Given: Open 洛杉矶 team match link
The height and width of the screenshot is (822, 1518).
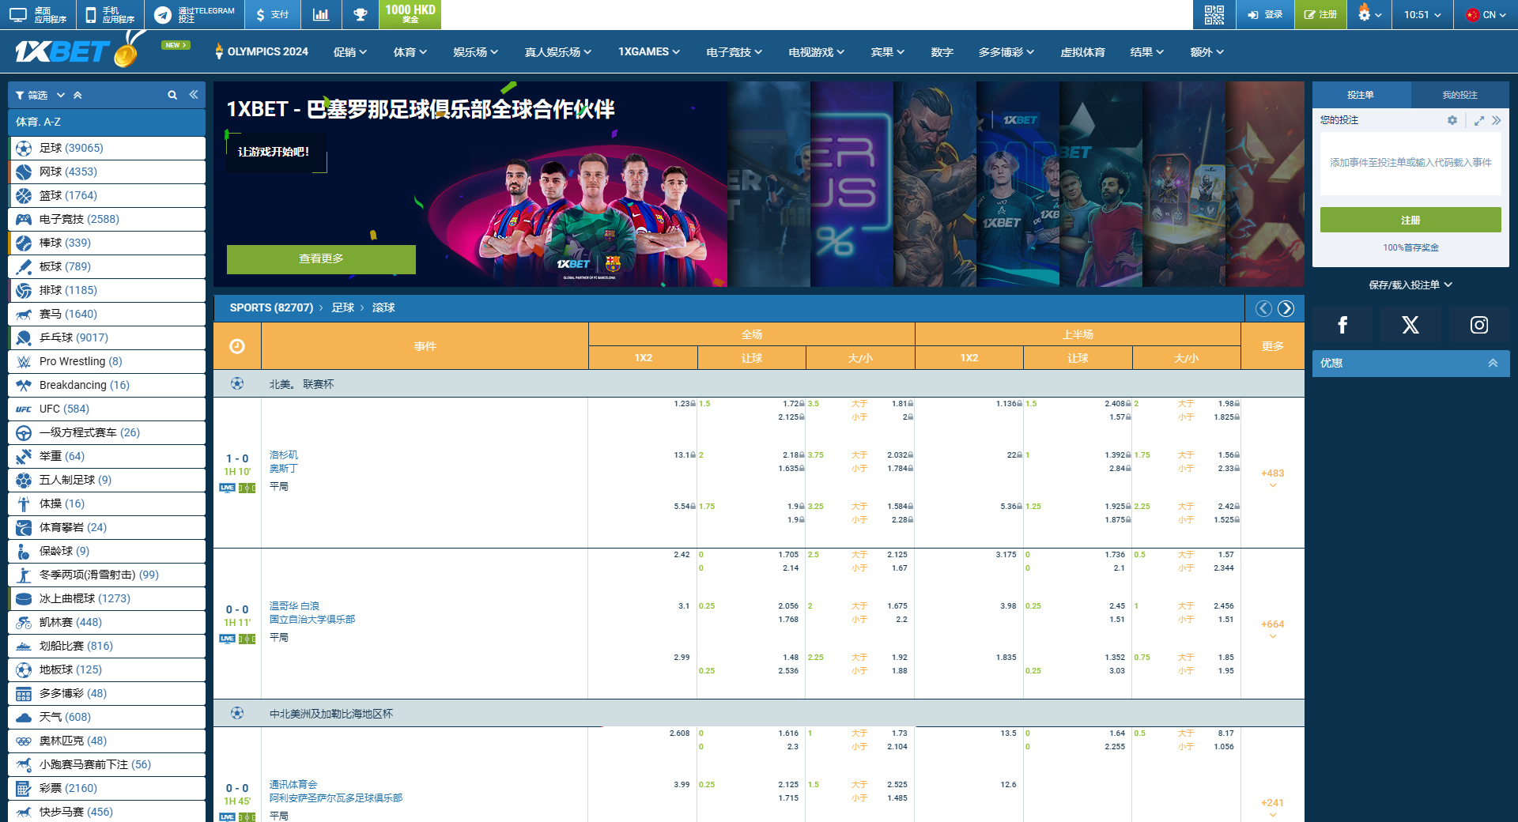Looking at the screenshot, I should (284, 455).
